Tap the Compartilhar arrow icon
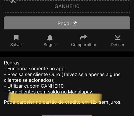This screenshot has height=116, width=134. [83, 37]
